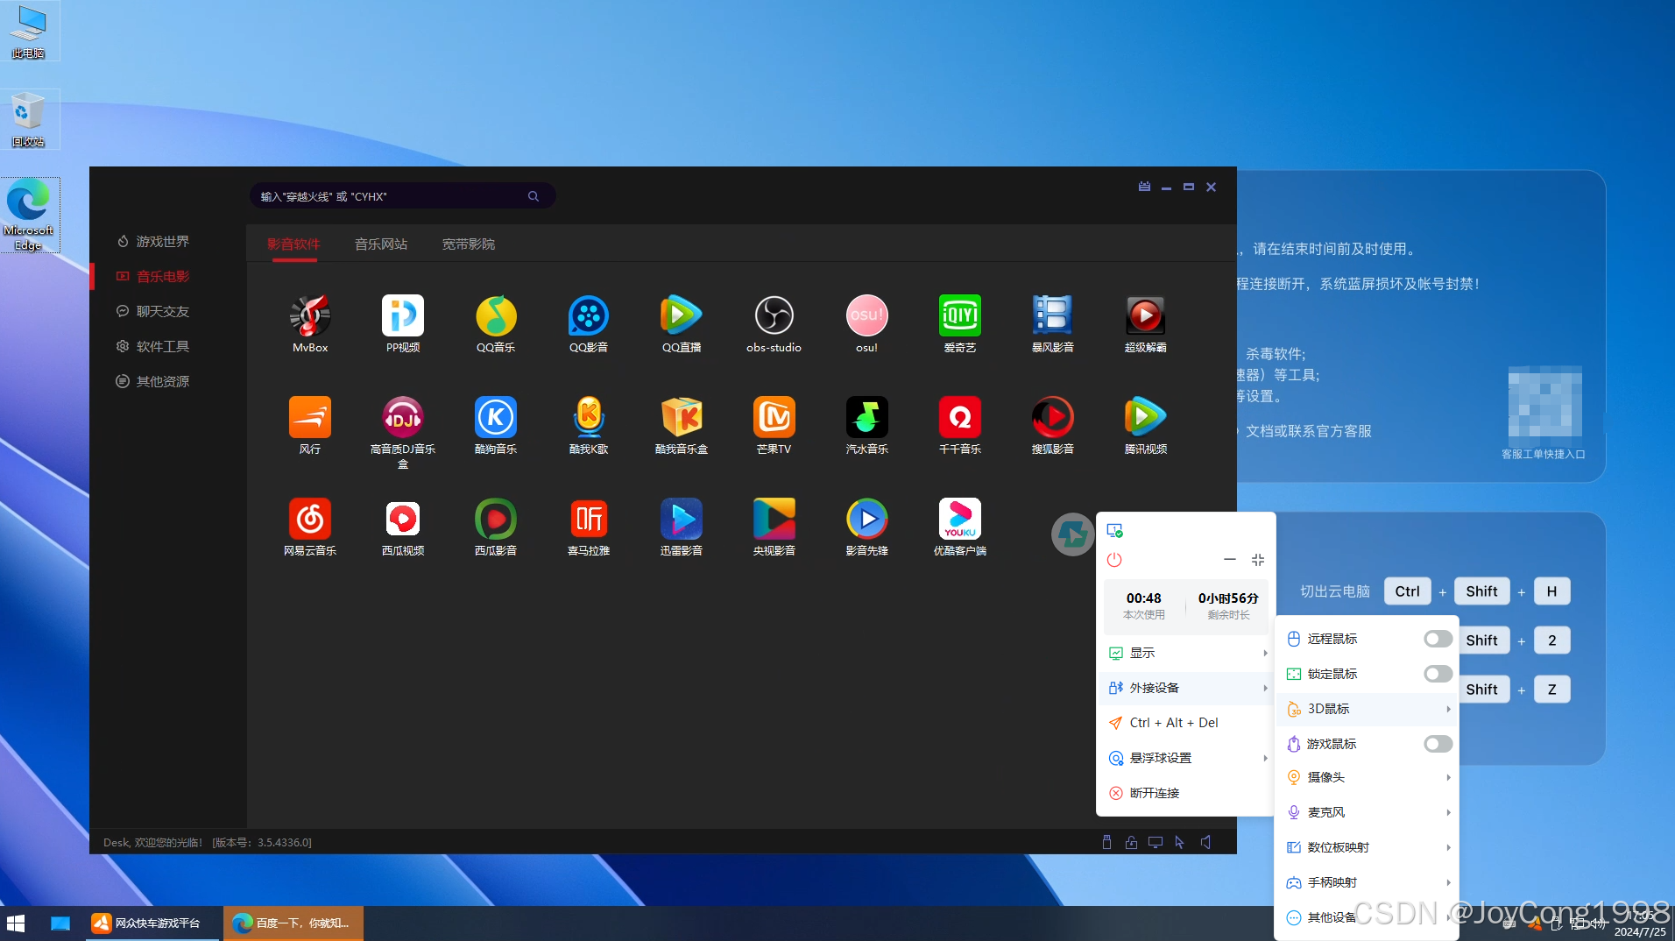
Task: Open the osu! game icon
Action: click(867, 323)
